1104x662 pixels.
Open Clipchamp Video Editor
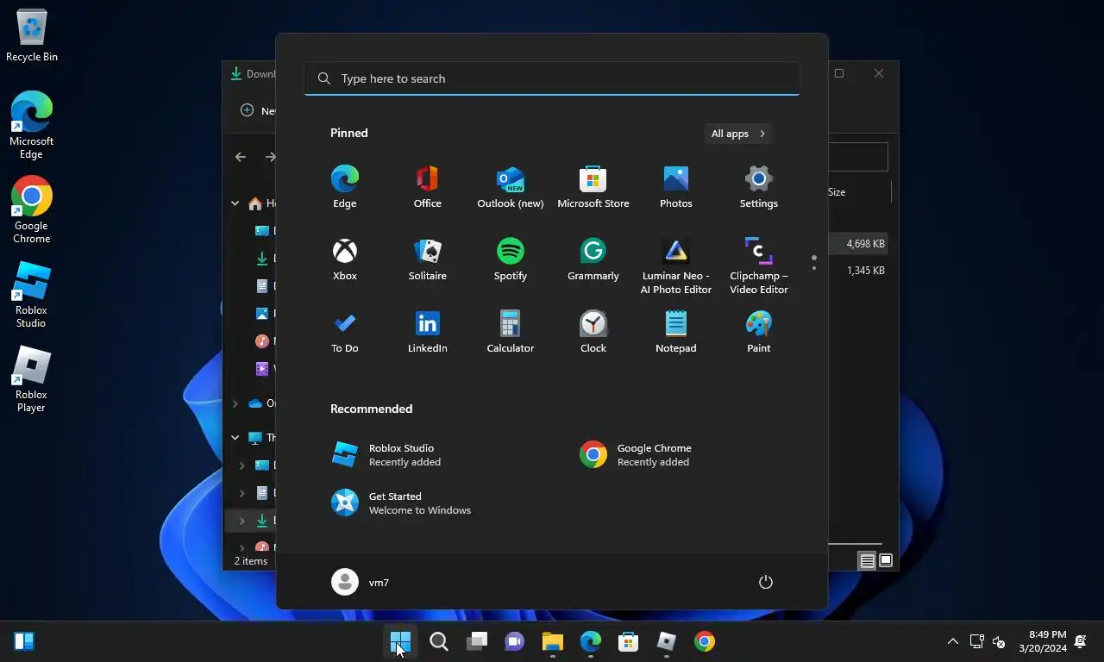[x=758, y=266]
